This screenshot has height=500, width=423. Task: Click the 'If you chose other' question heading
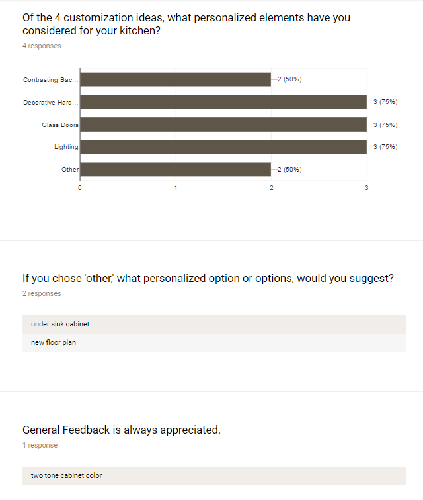click(x=208, y=278)
